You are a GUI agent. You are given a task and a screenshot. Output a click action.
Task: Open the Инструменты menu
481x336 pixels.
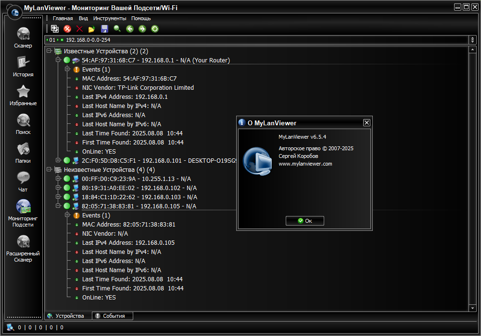110,18
